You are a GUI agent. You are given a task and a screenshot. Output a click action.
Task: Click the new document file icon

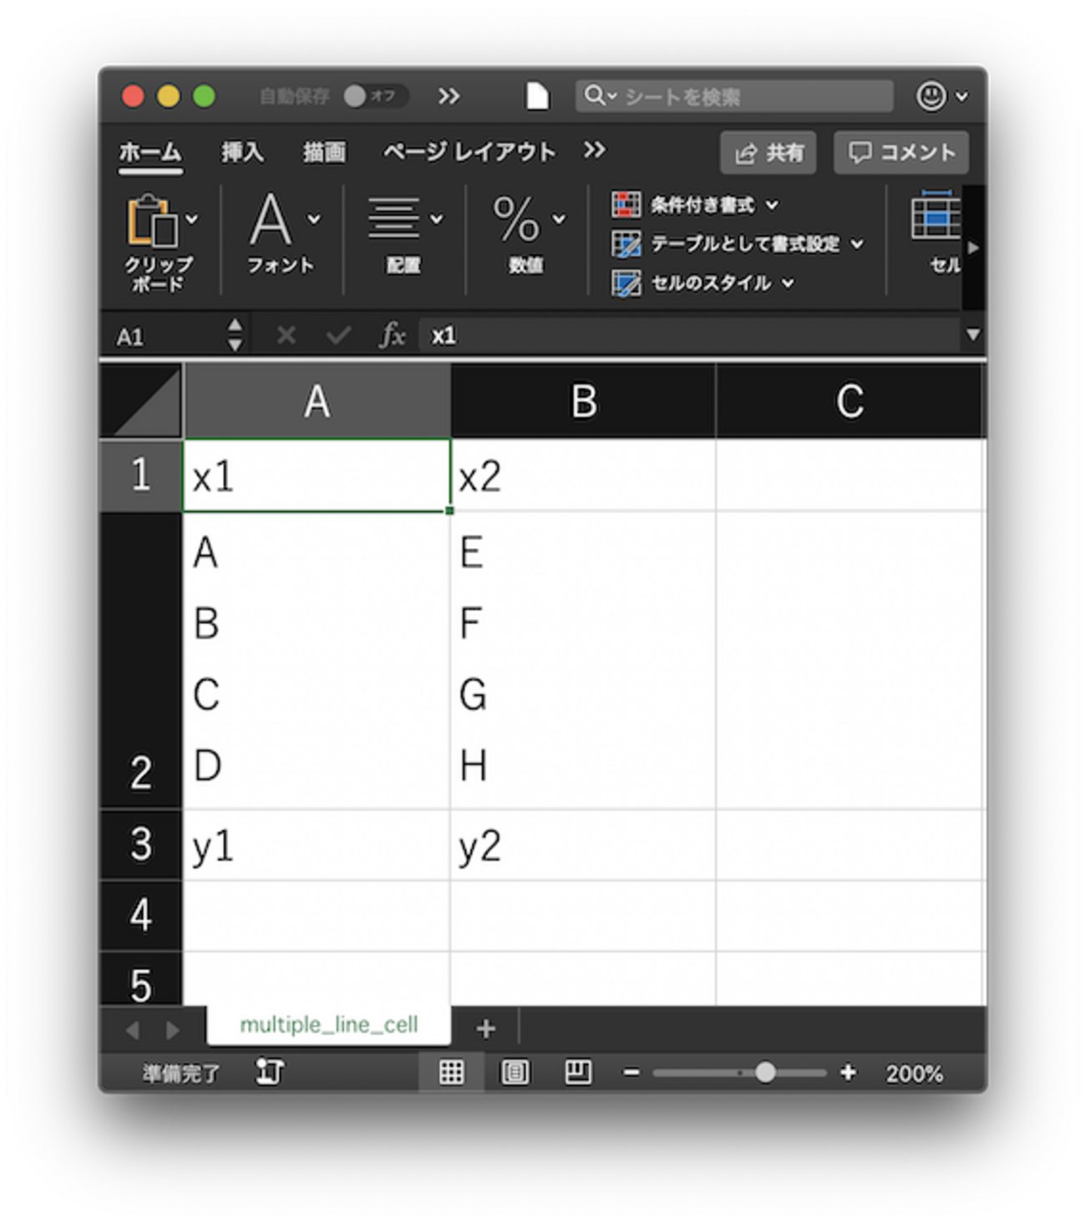(x=537, y=96)
